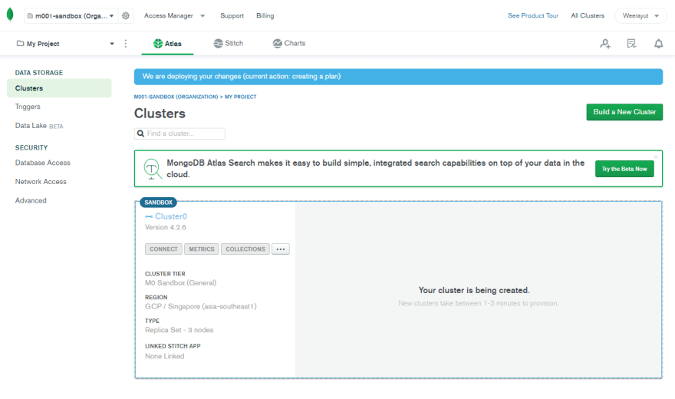This screenshot has width=675, height=399.
Task: Click the invite user icon
Action: [x=605, y=44]
